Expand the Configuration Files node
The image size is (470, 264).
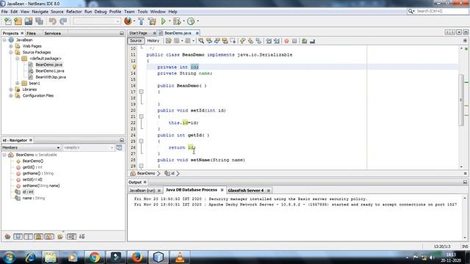11,96
